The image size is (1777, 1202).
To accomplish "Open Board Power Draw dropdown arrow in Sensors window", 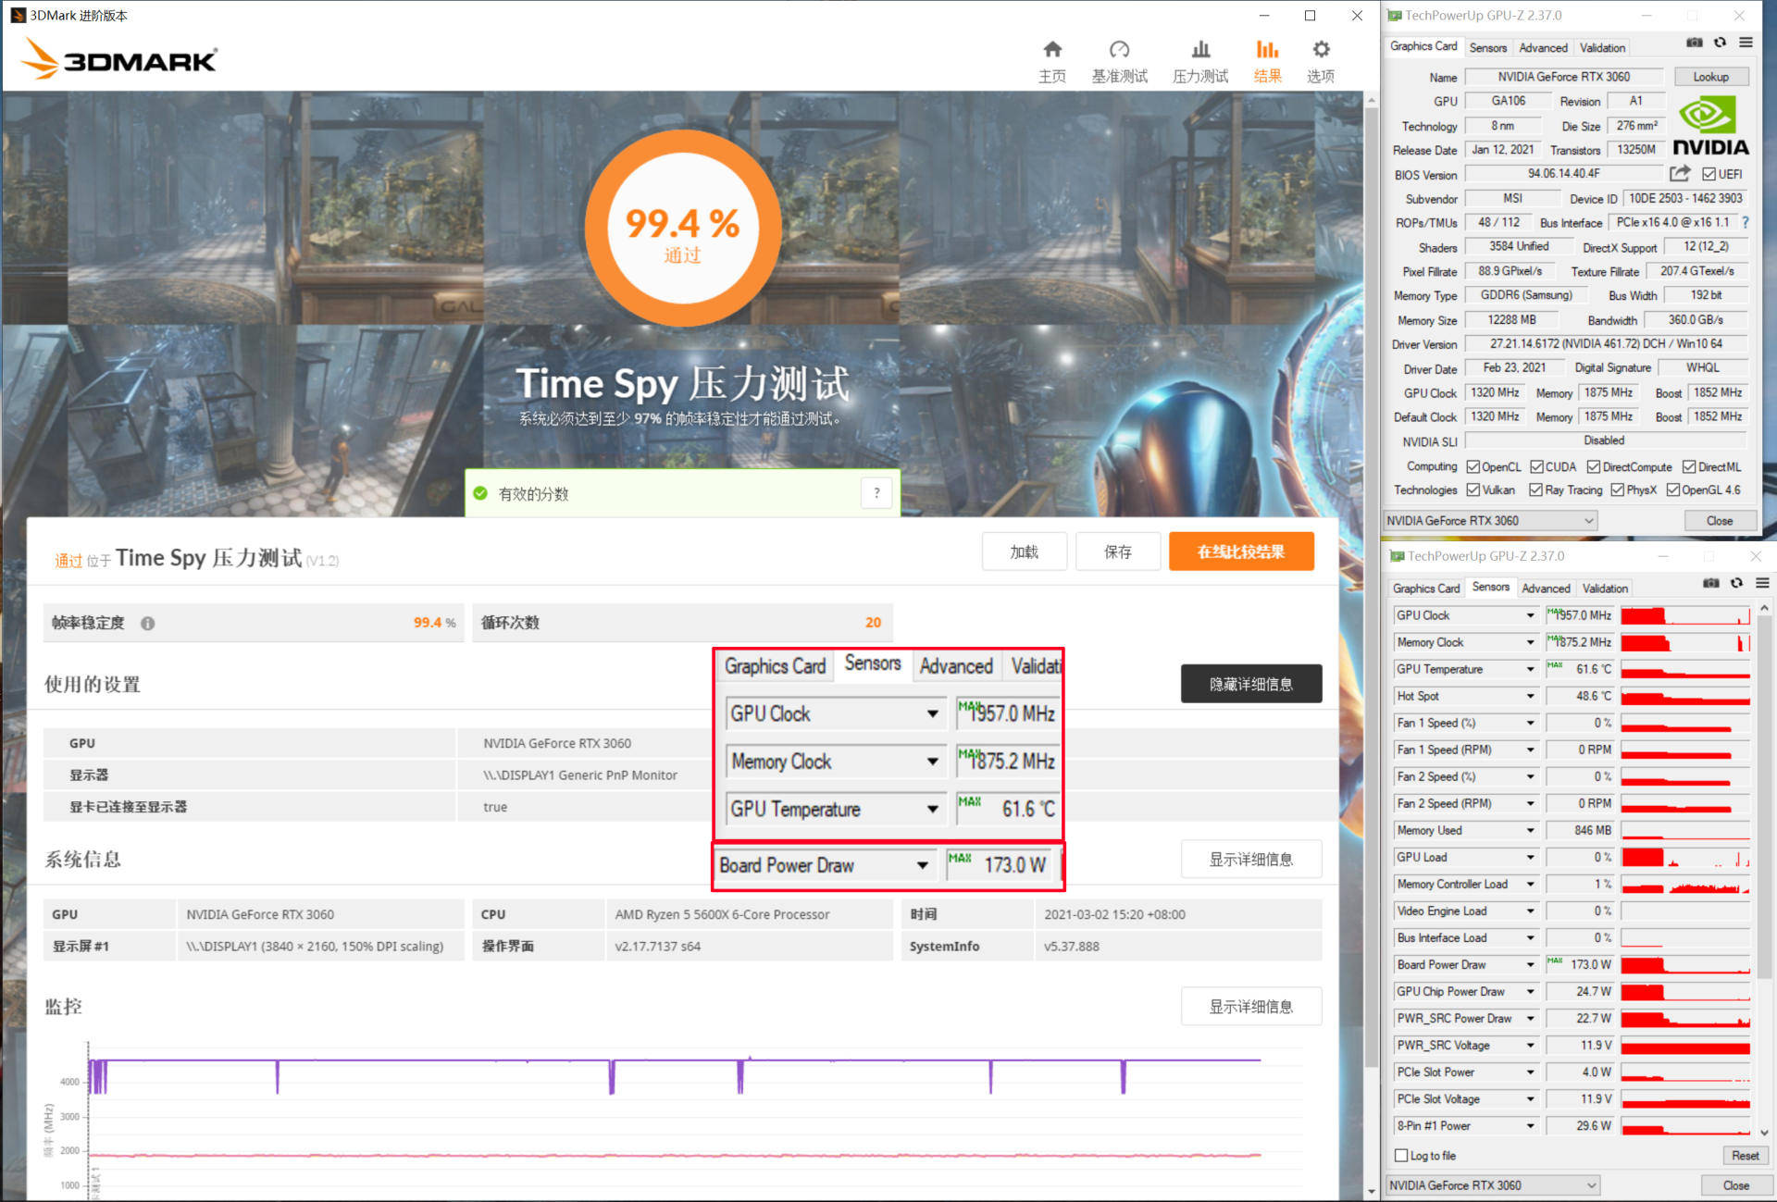I will (x=1530, y=964).
